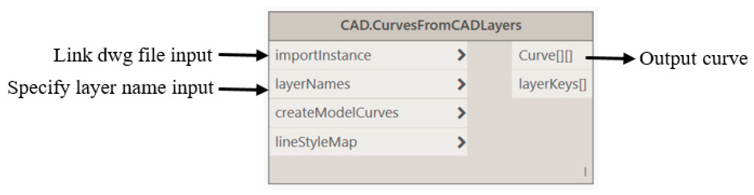Click the layerKeys[] output port
Viewport: 754px width, 195px height.
tap(552, 84)
